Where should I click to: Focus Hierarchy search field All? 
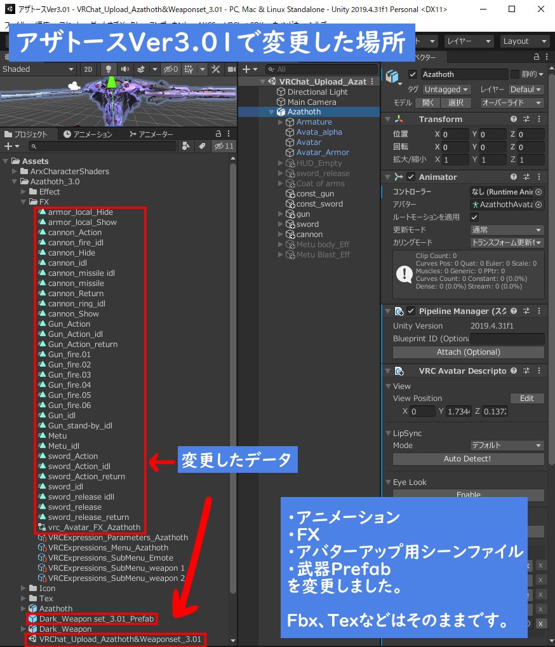[x=321, y=69]
